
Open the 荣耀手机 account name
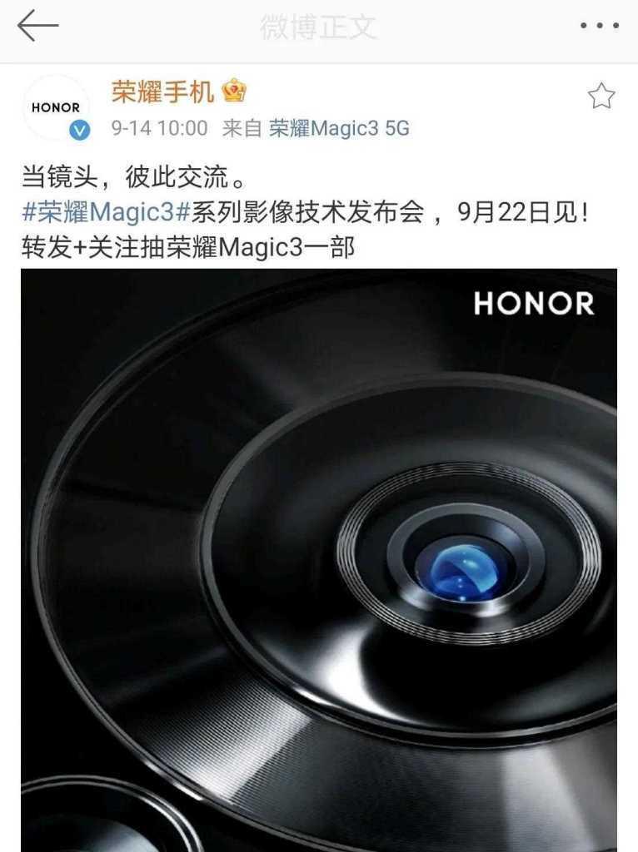click(162, 92)
